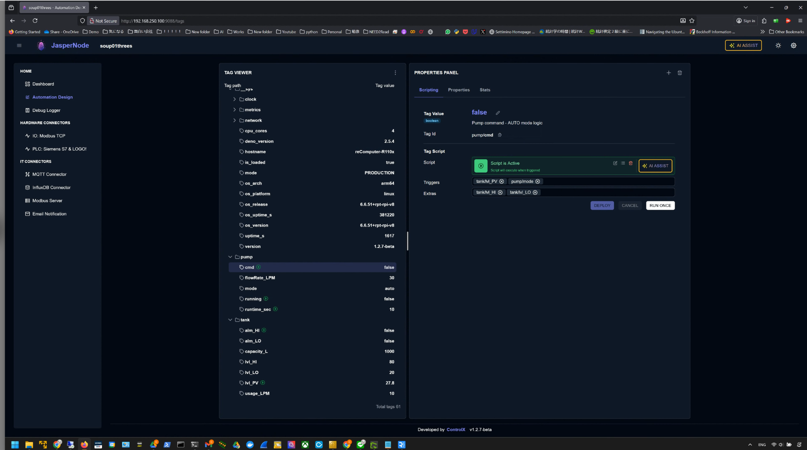This screenshot has width=807, height=450.
Task: Remove the tank/lvl_PV trigger chip
Action: point(502,182)
